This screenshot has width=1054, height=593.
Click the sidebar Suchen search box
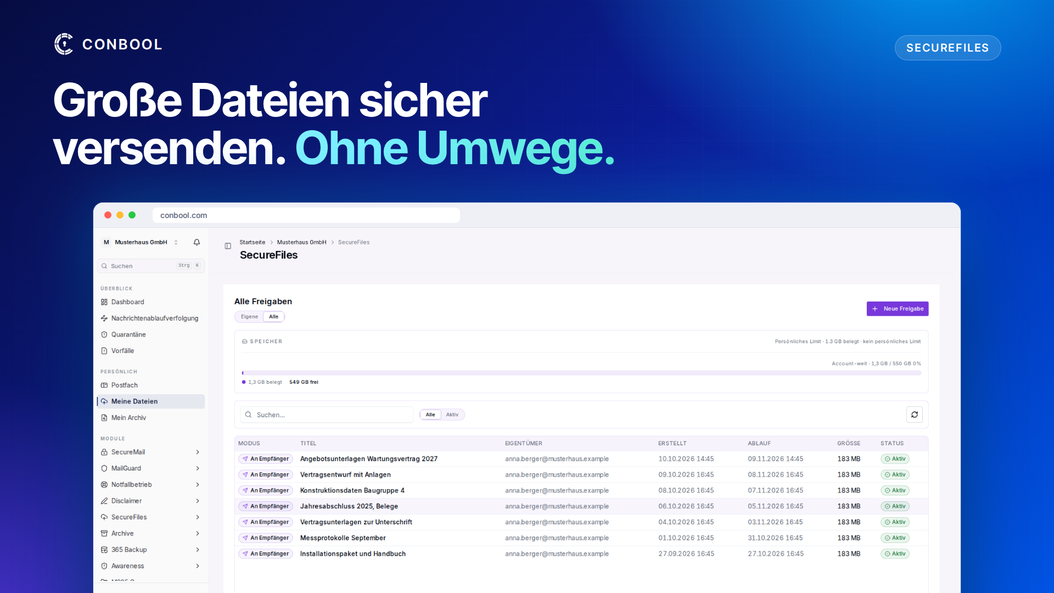151,266
